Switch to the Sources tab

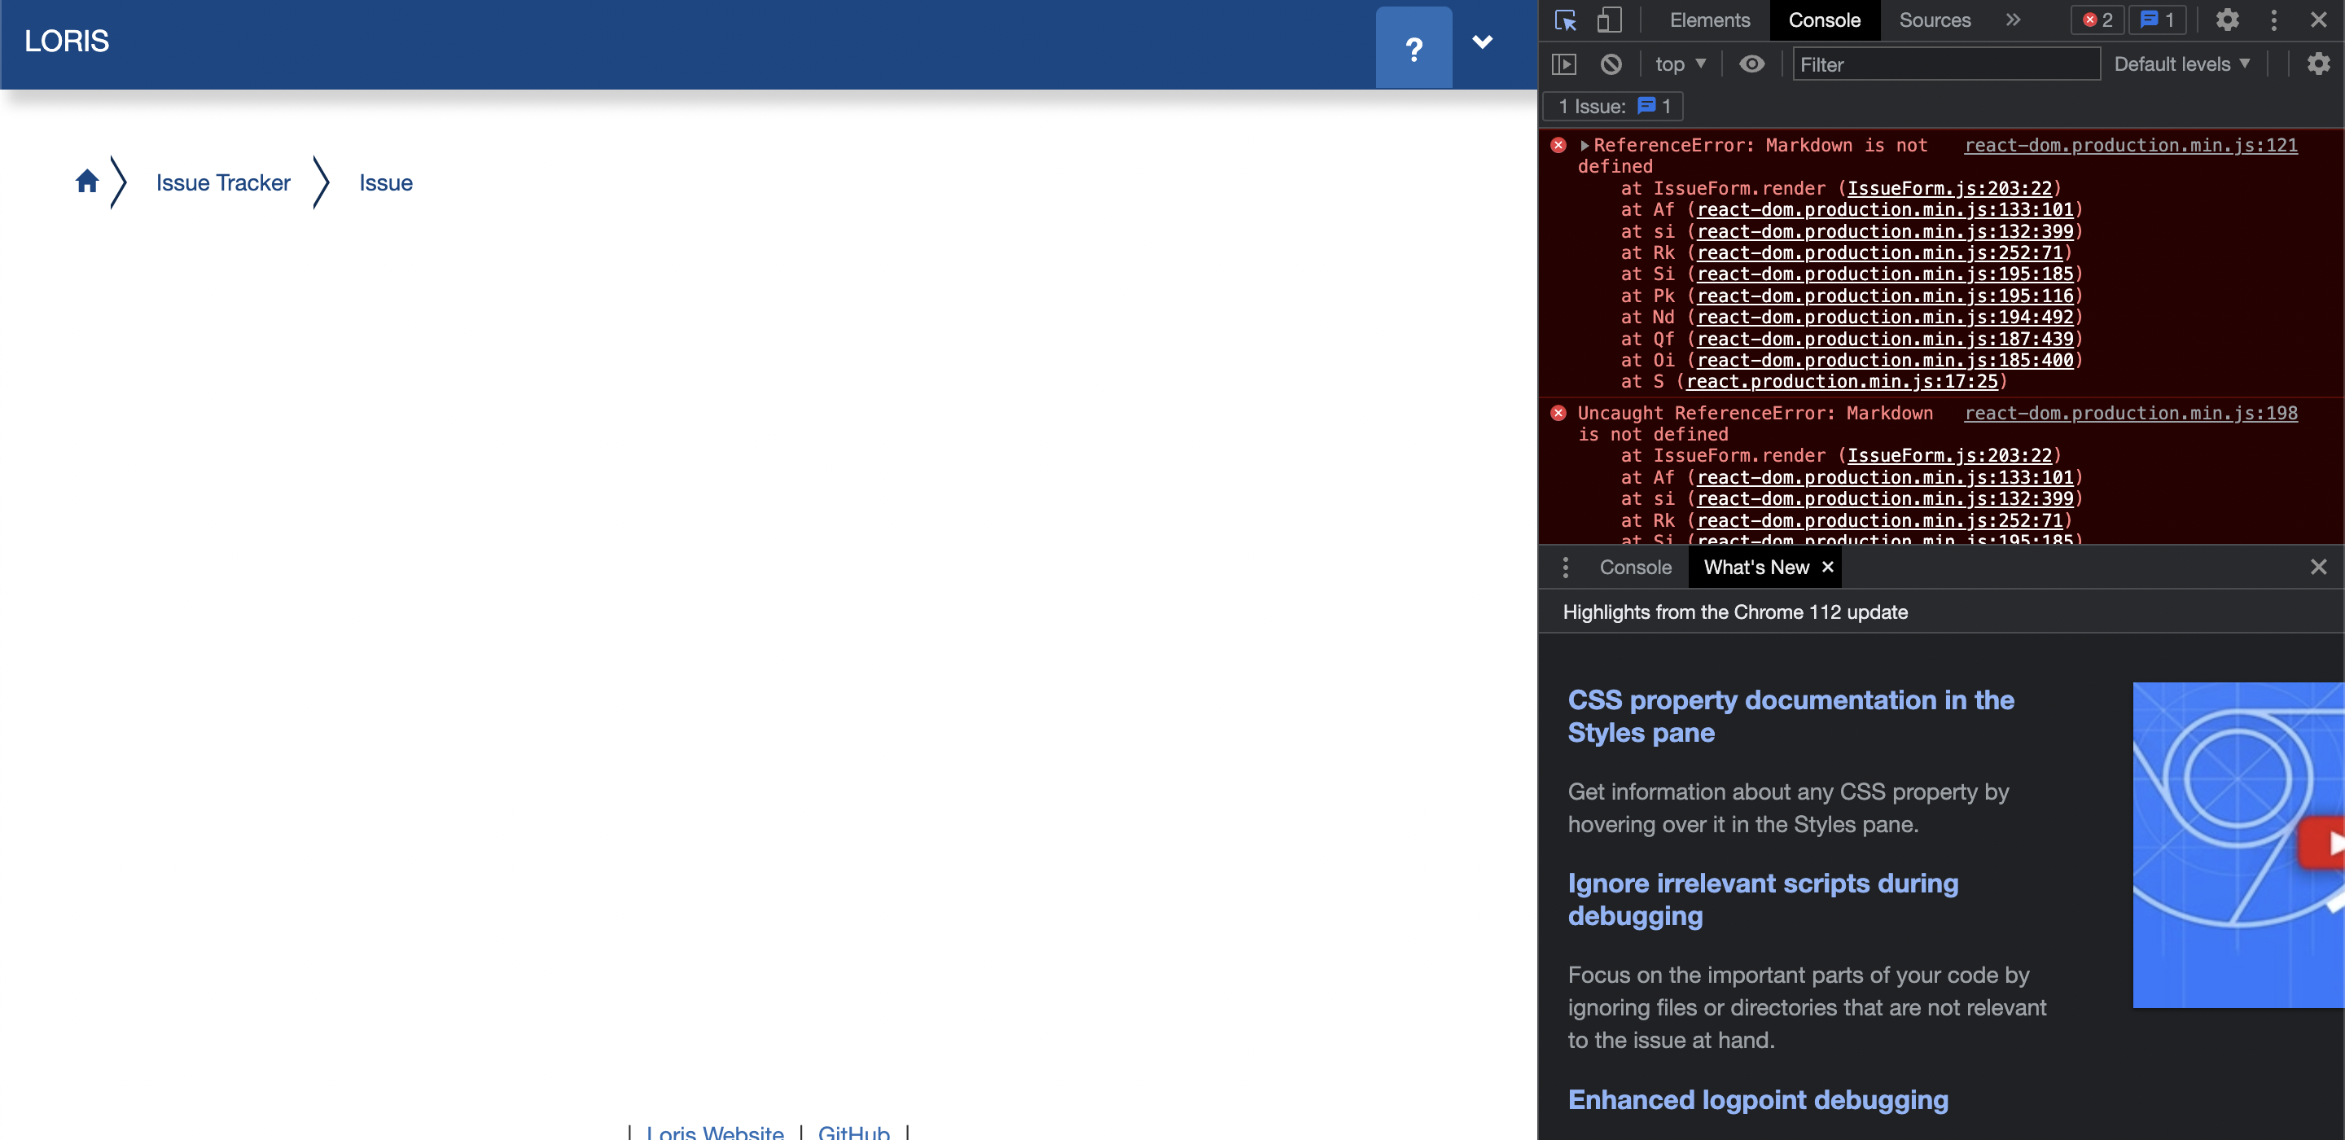1935,19
